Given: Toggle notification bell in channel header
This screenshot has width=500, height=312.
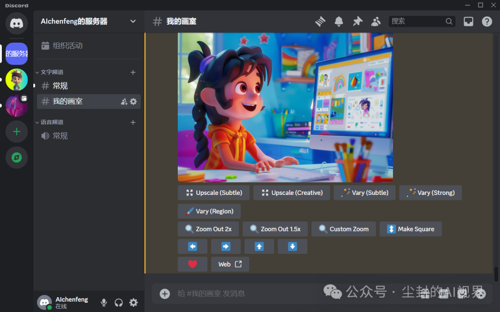Looking at the screenshot, I should [338, 21].
